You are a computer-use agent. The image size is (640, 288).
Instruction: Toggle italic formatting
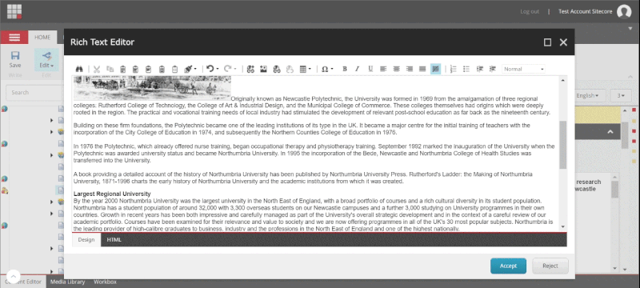click(357, 69)
